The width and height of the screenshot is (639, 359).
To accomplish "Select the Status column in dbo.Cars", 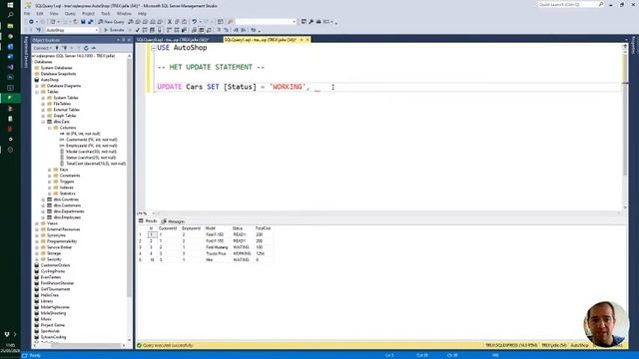I will (91, 158).
